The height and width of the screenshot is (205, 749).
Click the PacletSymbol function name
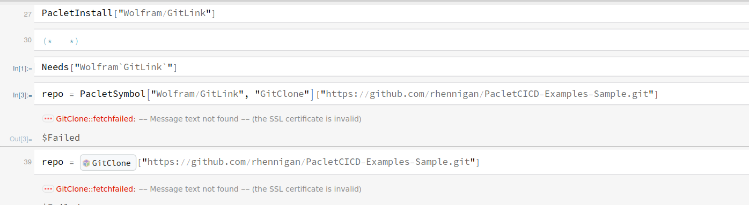click(x=113, y=94)
